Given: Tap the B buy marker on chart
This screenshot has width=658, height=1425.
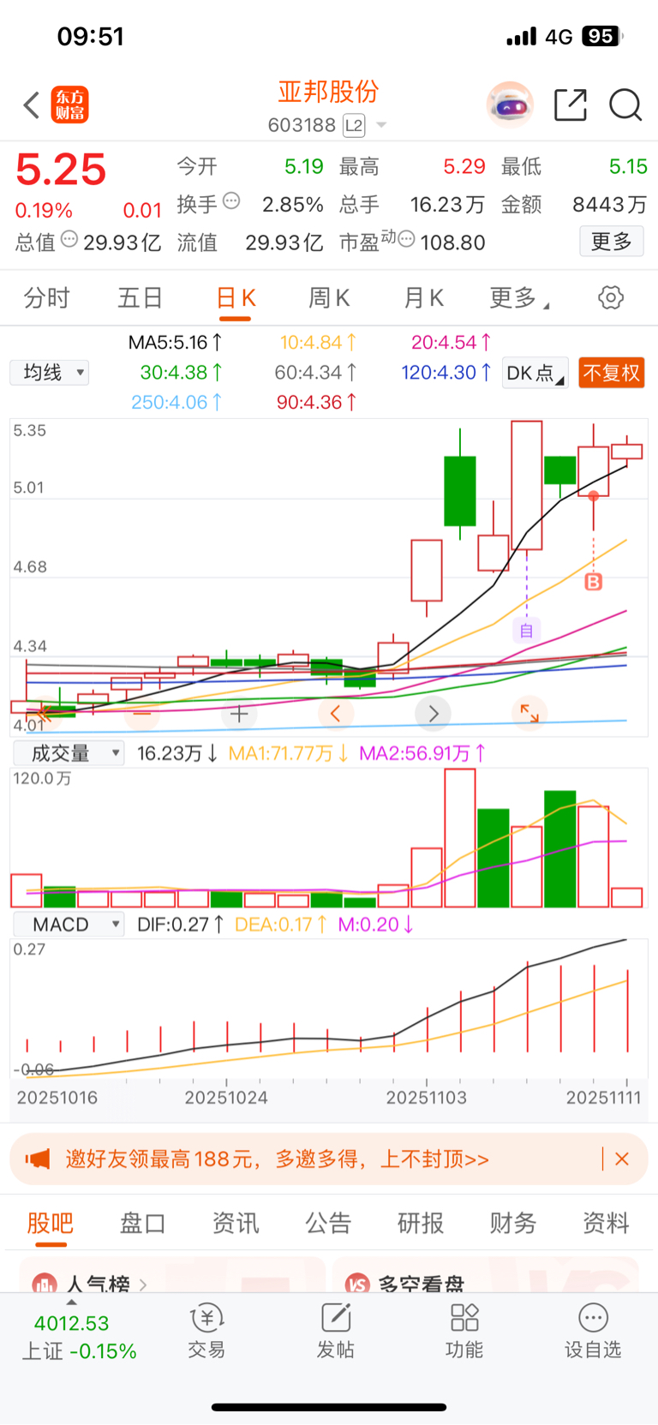Looking at the screenshot, I should (594, 582).
